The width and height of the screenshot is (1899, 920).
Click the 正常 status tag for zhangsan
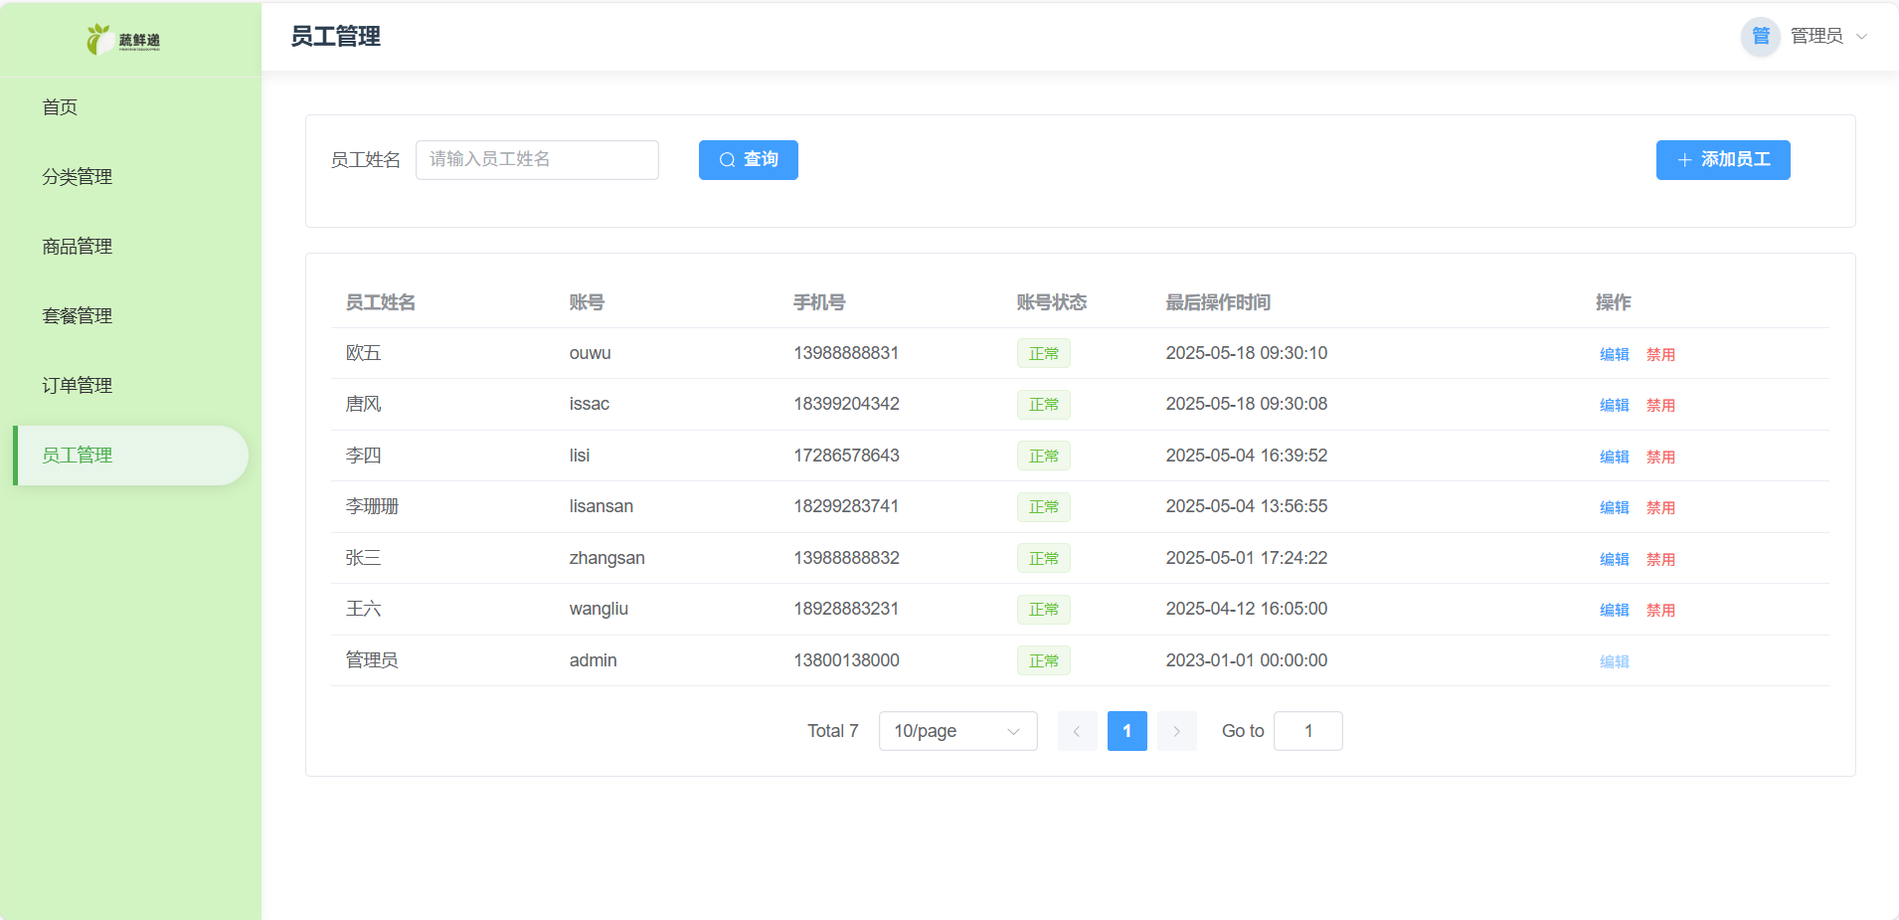point(1043,558)
